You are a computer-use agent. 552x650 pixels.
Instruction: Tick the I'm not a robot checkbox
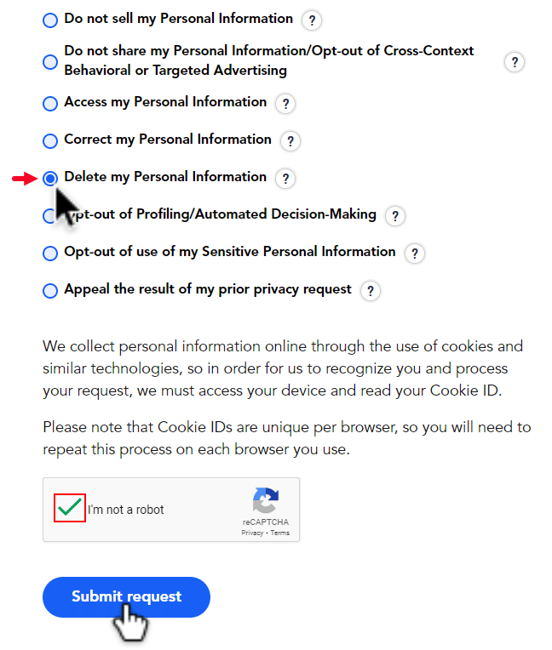(x=70, y=508)
